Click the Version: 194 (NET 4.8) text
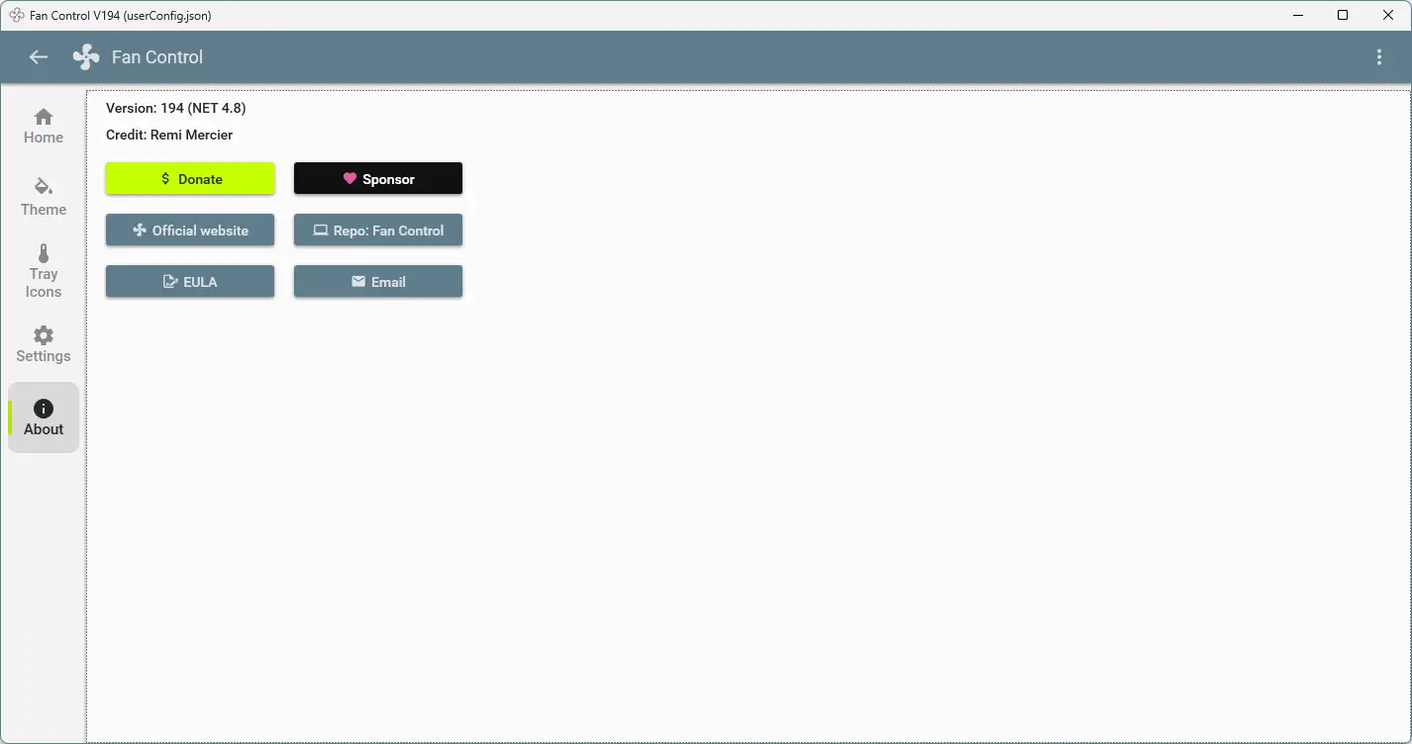The width and height of the screenshot is (1412, 744). coord(176,108)
